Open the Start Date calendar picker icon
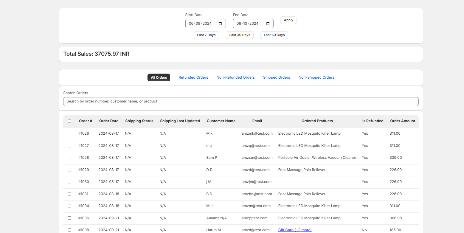This screenshot has width=464, height=233. [x=220, y=24]
